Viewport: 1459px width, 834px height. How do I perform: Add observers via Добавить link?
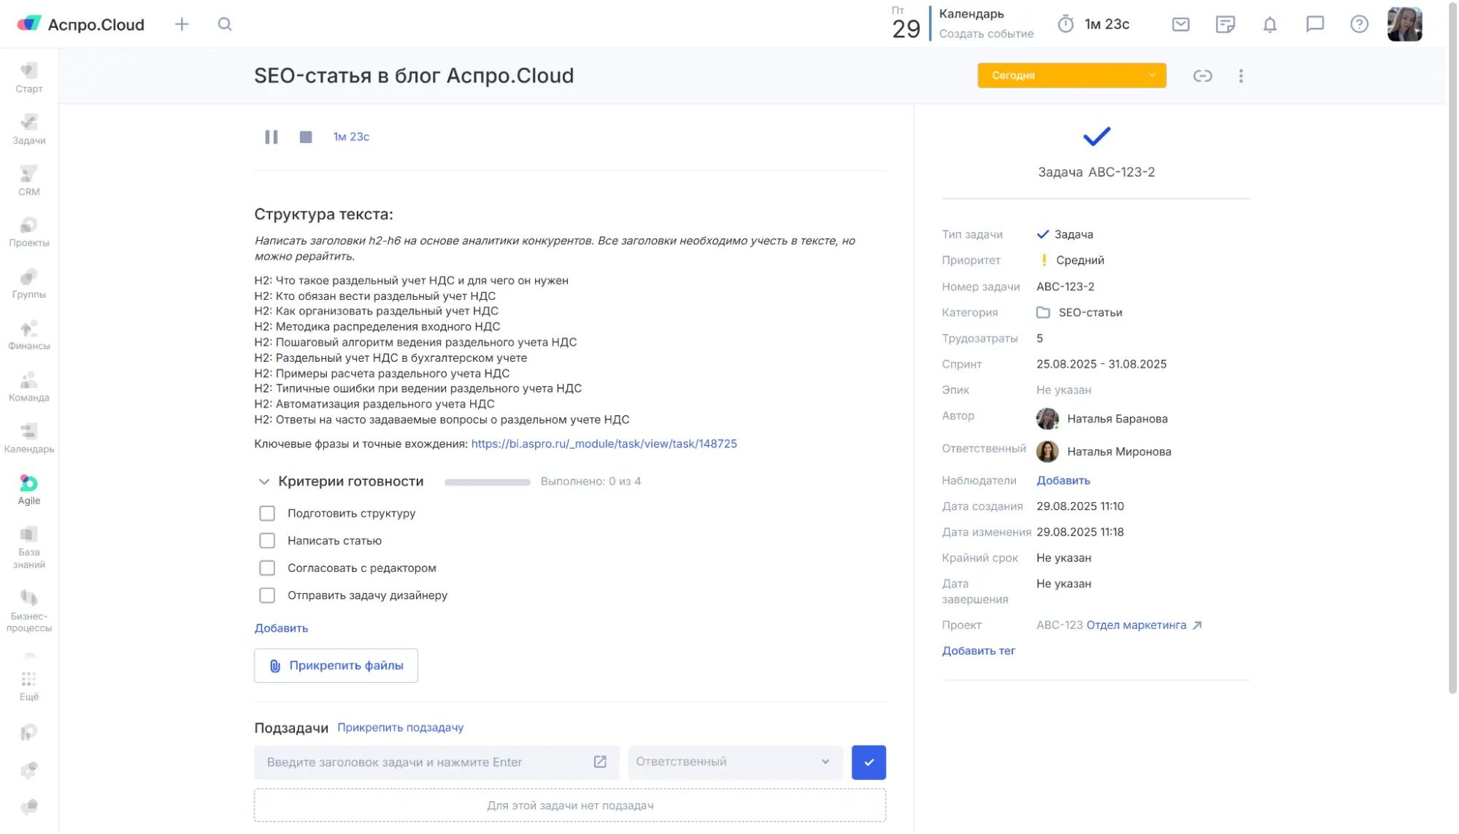tap(1063, 480)
